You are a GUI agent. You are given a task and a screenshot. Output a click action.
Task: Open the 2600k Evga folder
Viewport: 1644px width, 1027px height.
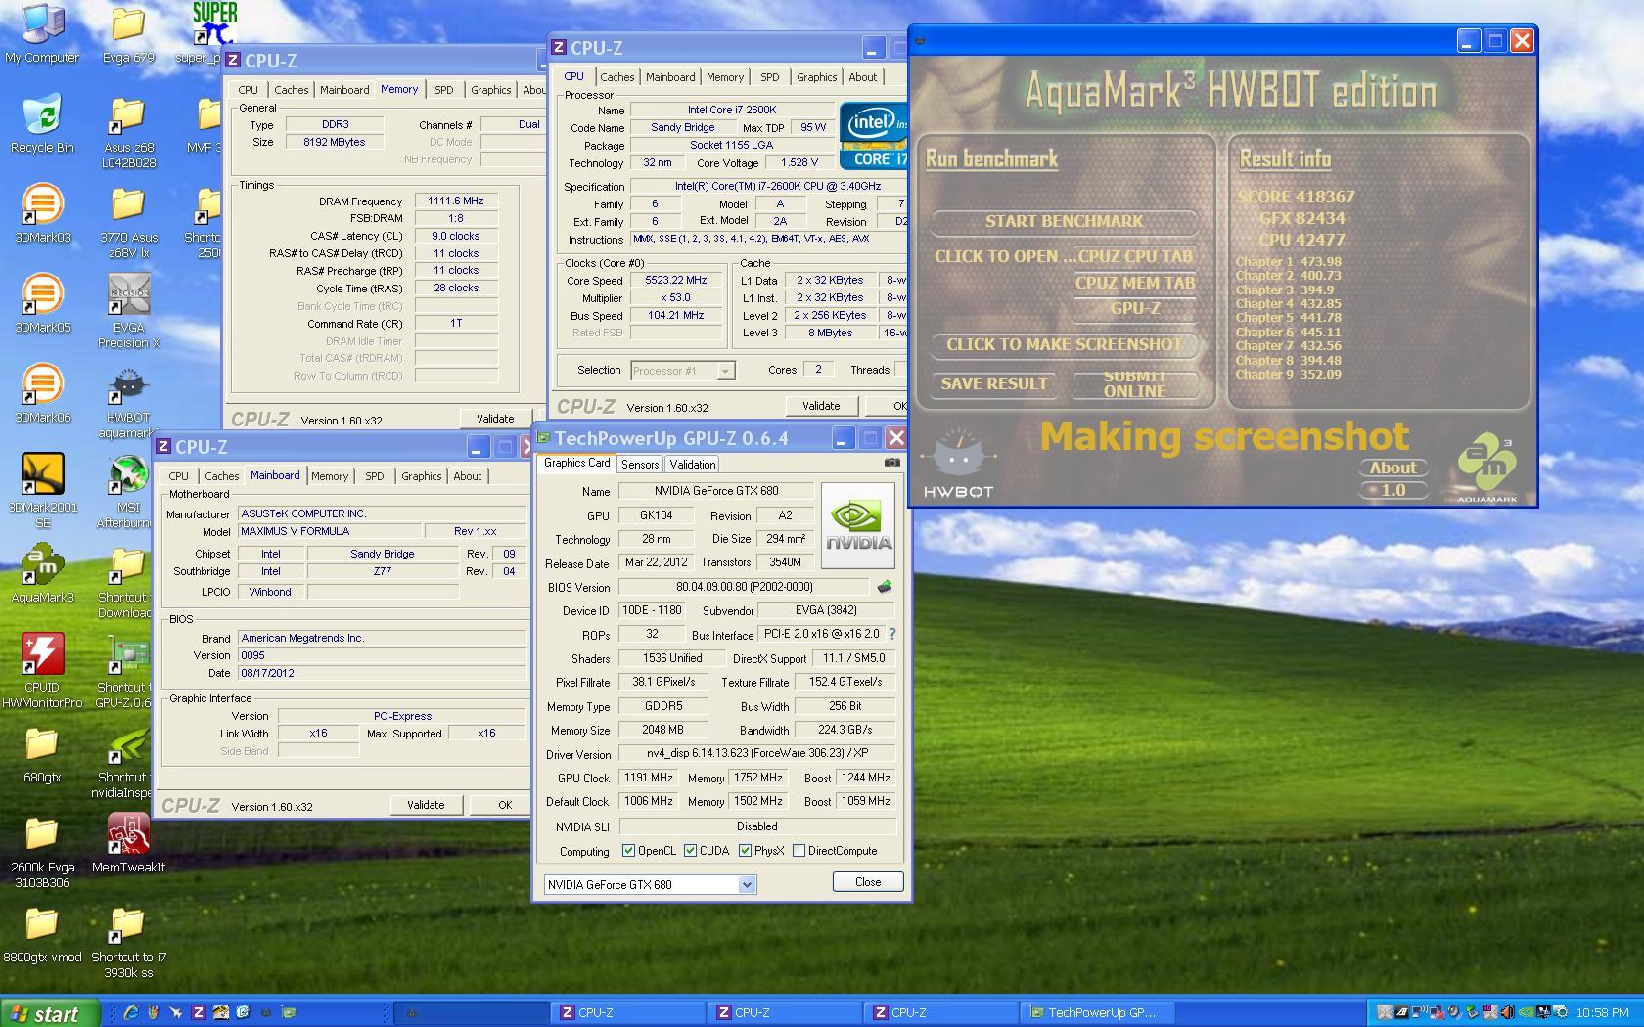tap(42, 852)
